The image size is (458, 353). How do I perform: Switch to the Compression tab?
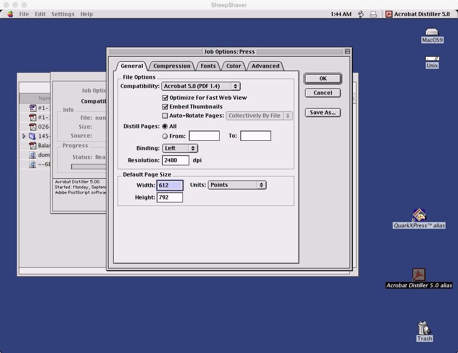click(172, 66)
